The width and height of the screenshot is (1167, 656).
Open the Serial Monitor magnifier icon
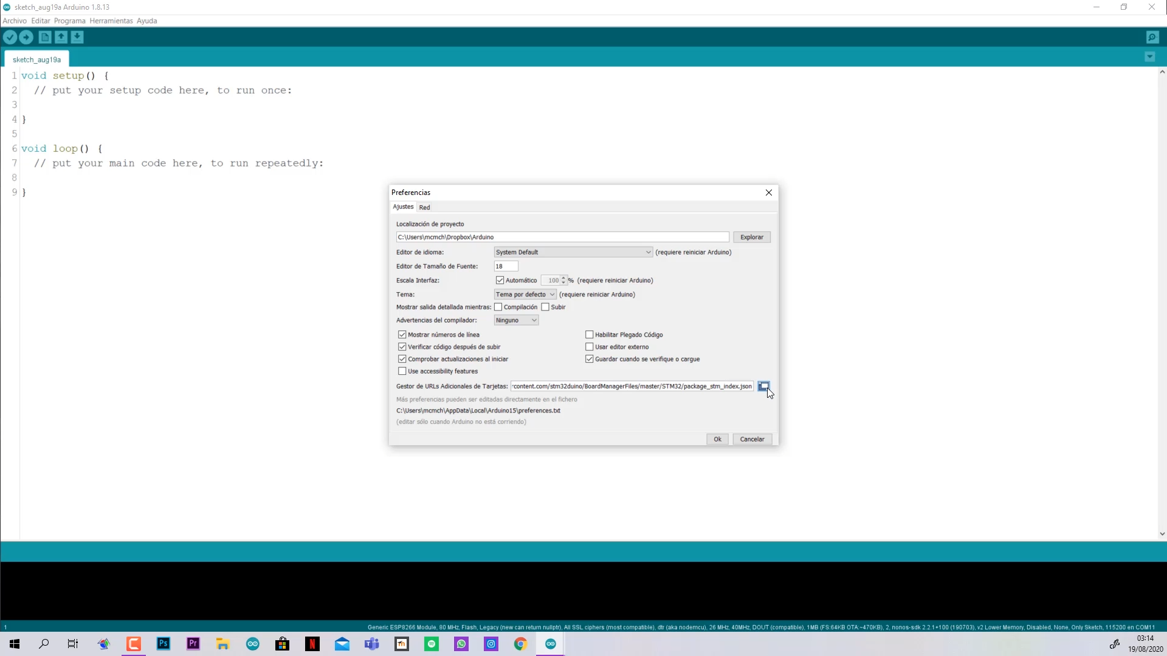(x=1152, y=37)
